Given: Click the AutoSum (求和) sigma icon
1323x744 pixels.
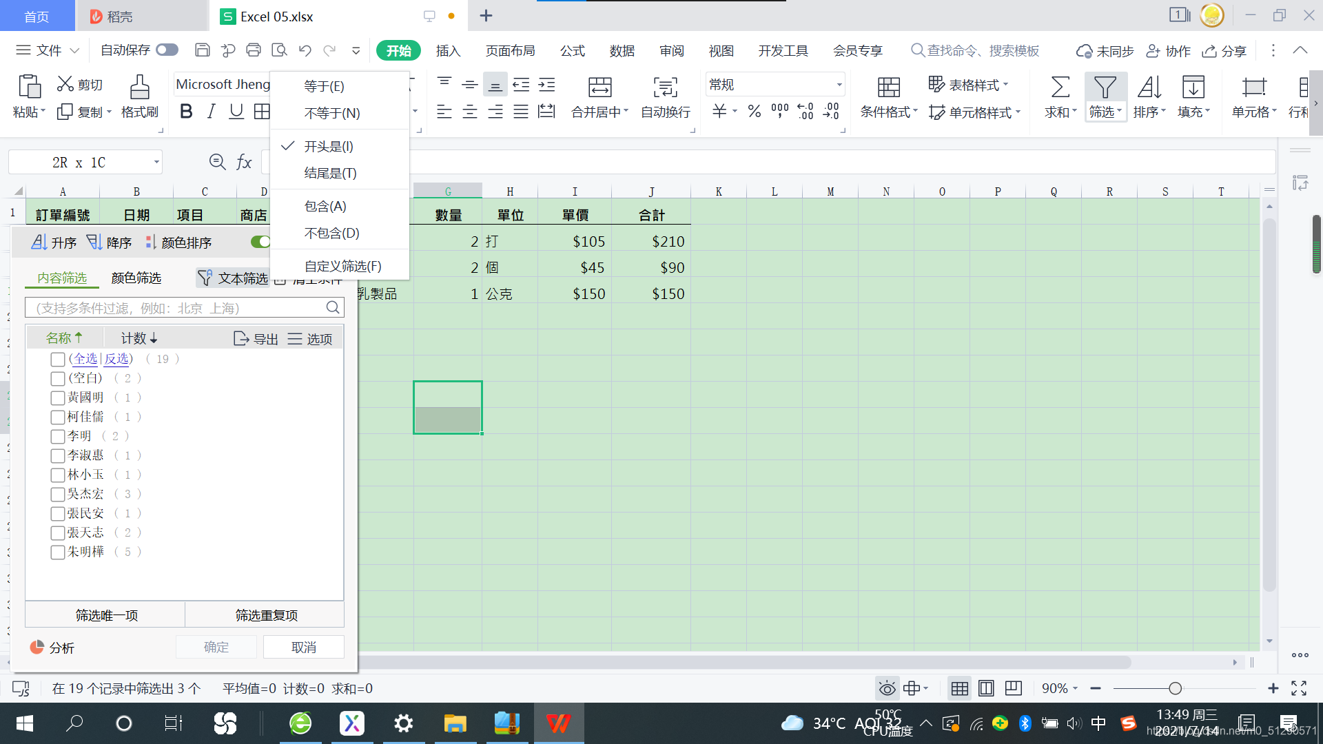Looking at the screenshot, I should pos(1060,87).
